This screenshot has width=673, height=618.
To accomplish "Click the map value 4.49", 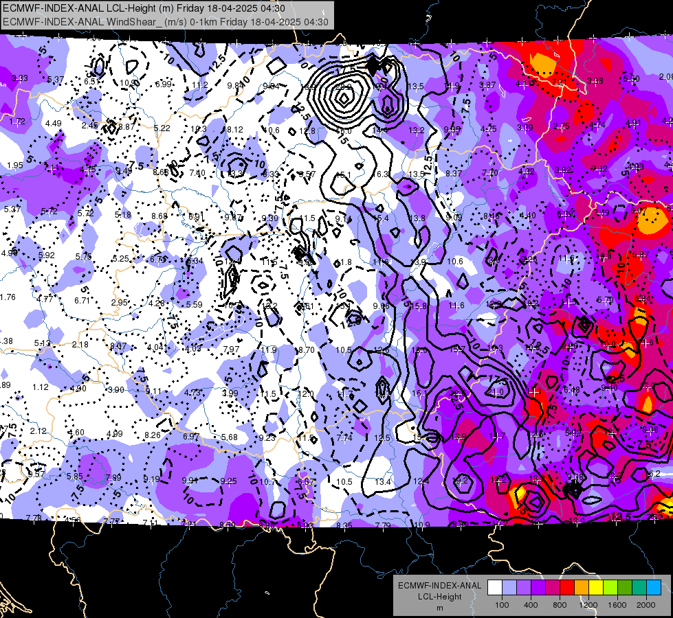I will click(53, 124).
